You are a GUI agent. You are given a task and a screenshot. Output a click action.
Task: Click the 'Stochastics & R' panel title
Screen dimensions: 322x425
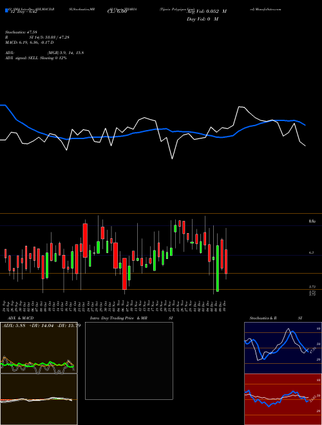point(263,318)
